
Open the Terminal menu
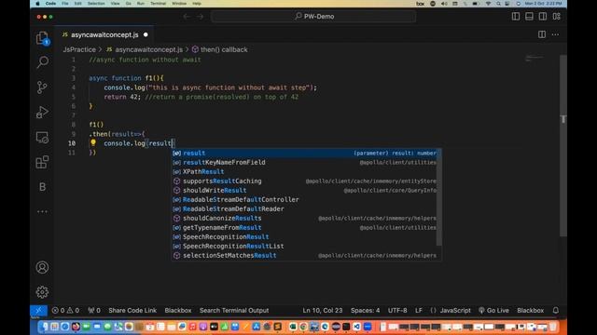click(158, 4)
